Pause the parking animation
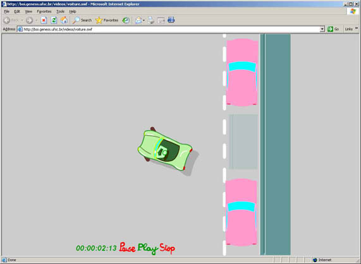361x264 pixels. coord(127,248)
